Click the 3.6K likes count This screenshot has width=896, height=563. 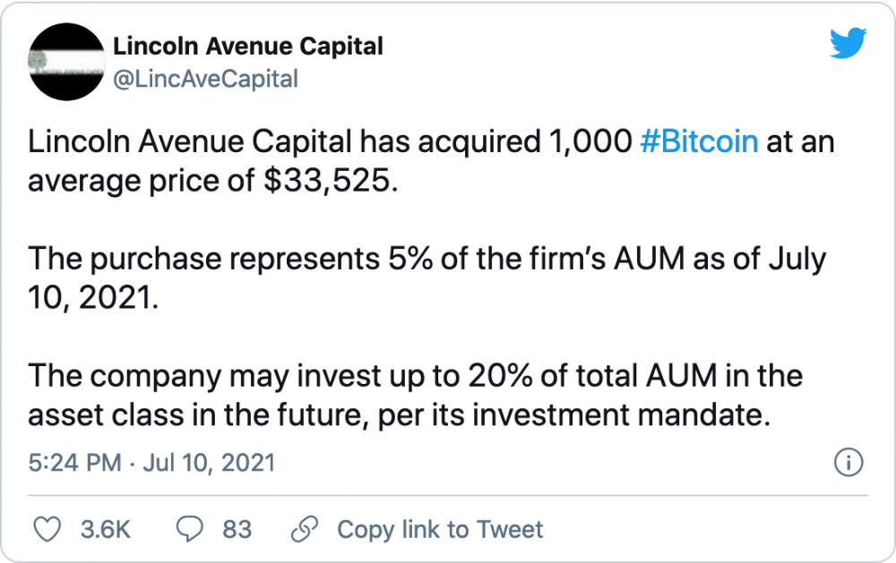point(106,529)
